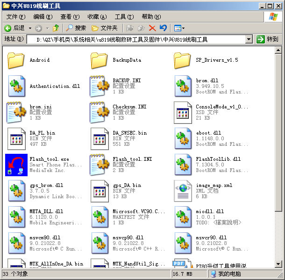Click the 文件夹 folders button

coord(105,28)
